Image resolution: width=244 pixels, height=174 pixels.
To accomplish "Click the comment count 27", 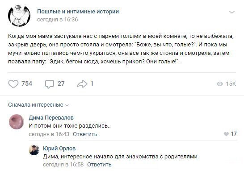I will 61,83.
